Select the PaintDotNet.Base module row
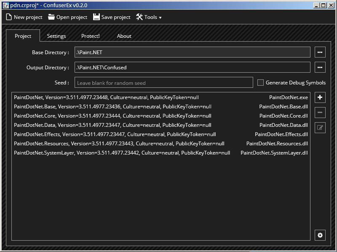The image size is (337, 252). point(161,107)
